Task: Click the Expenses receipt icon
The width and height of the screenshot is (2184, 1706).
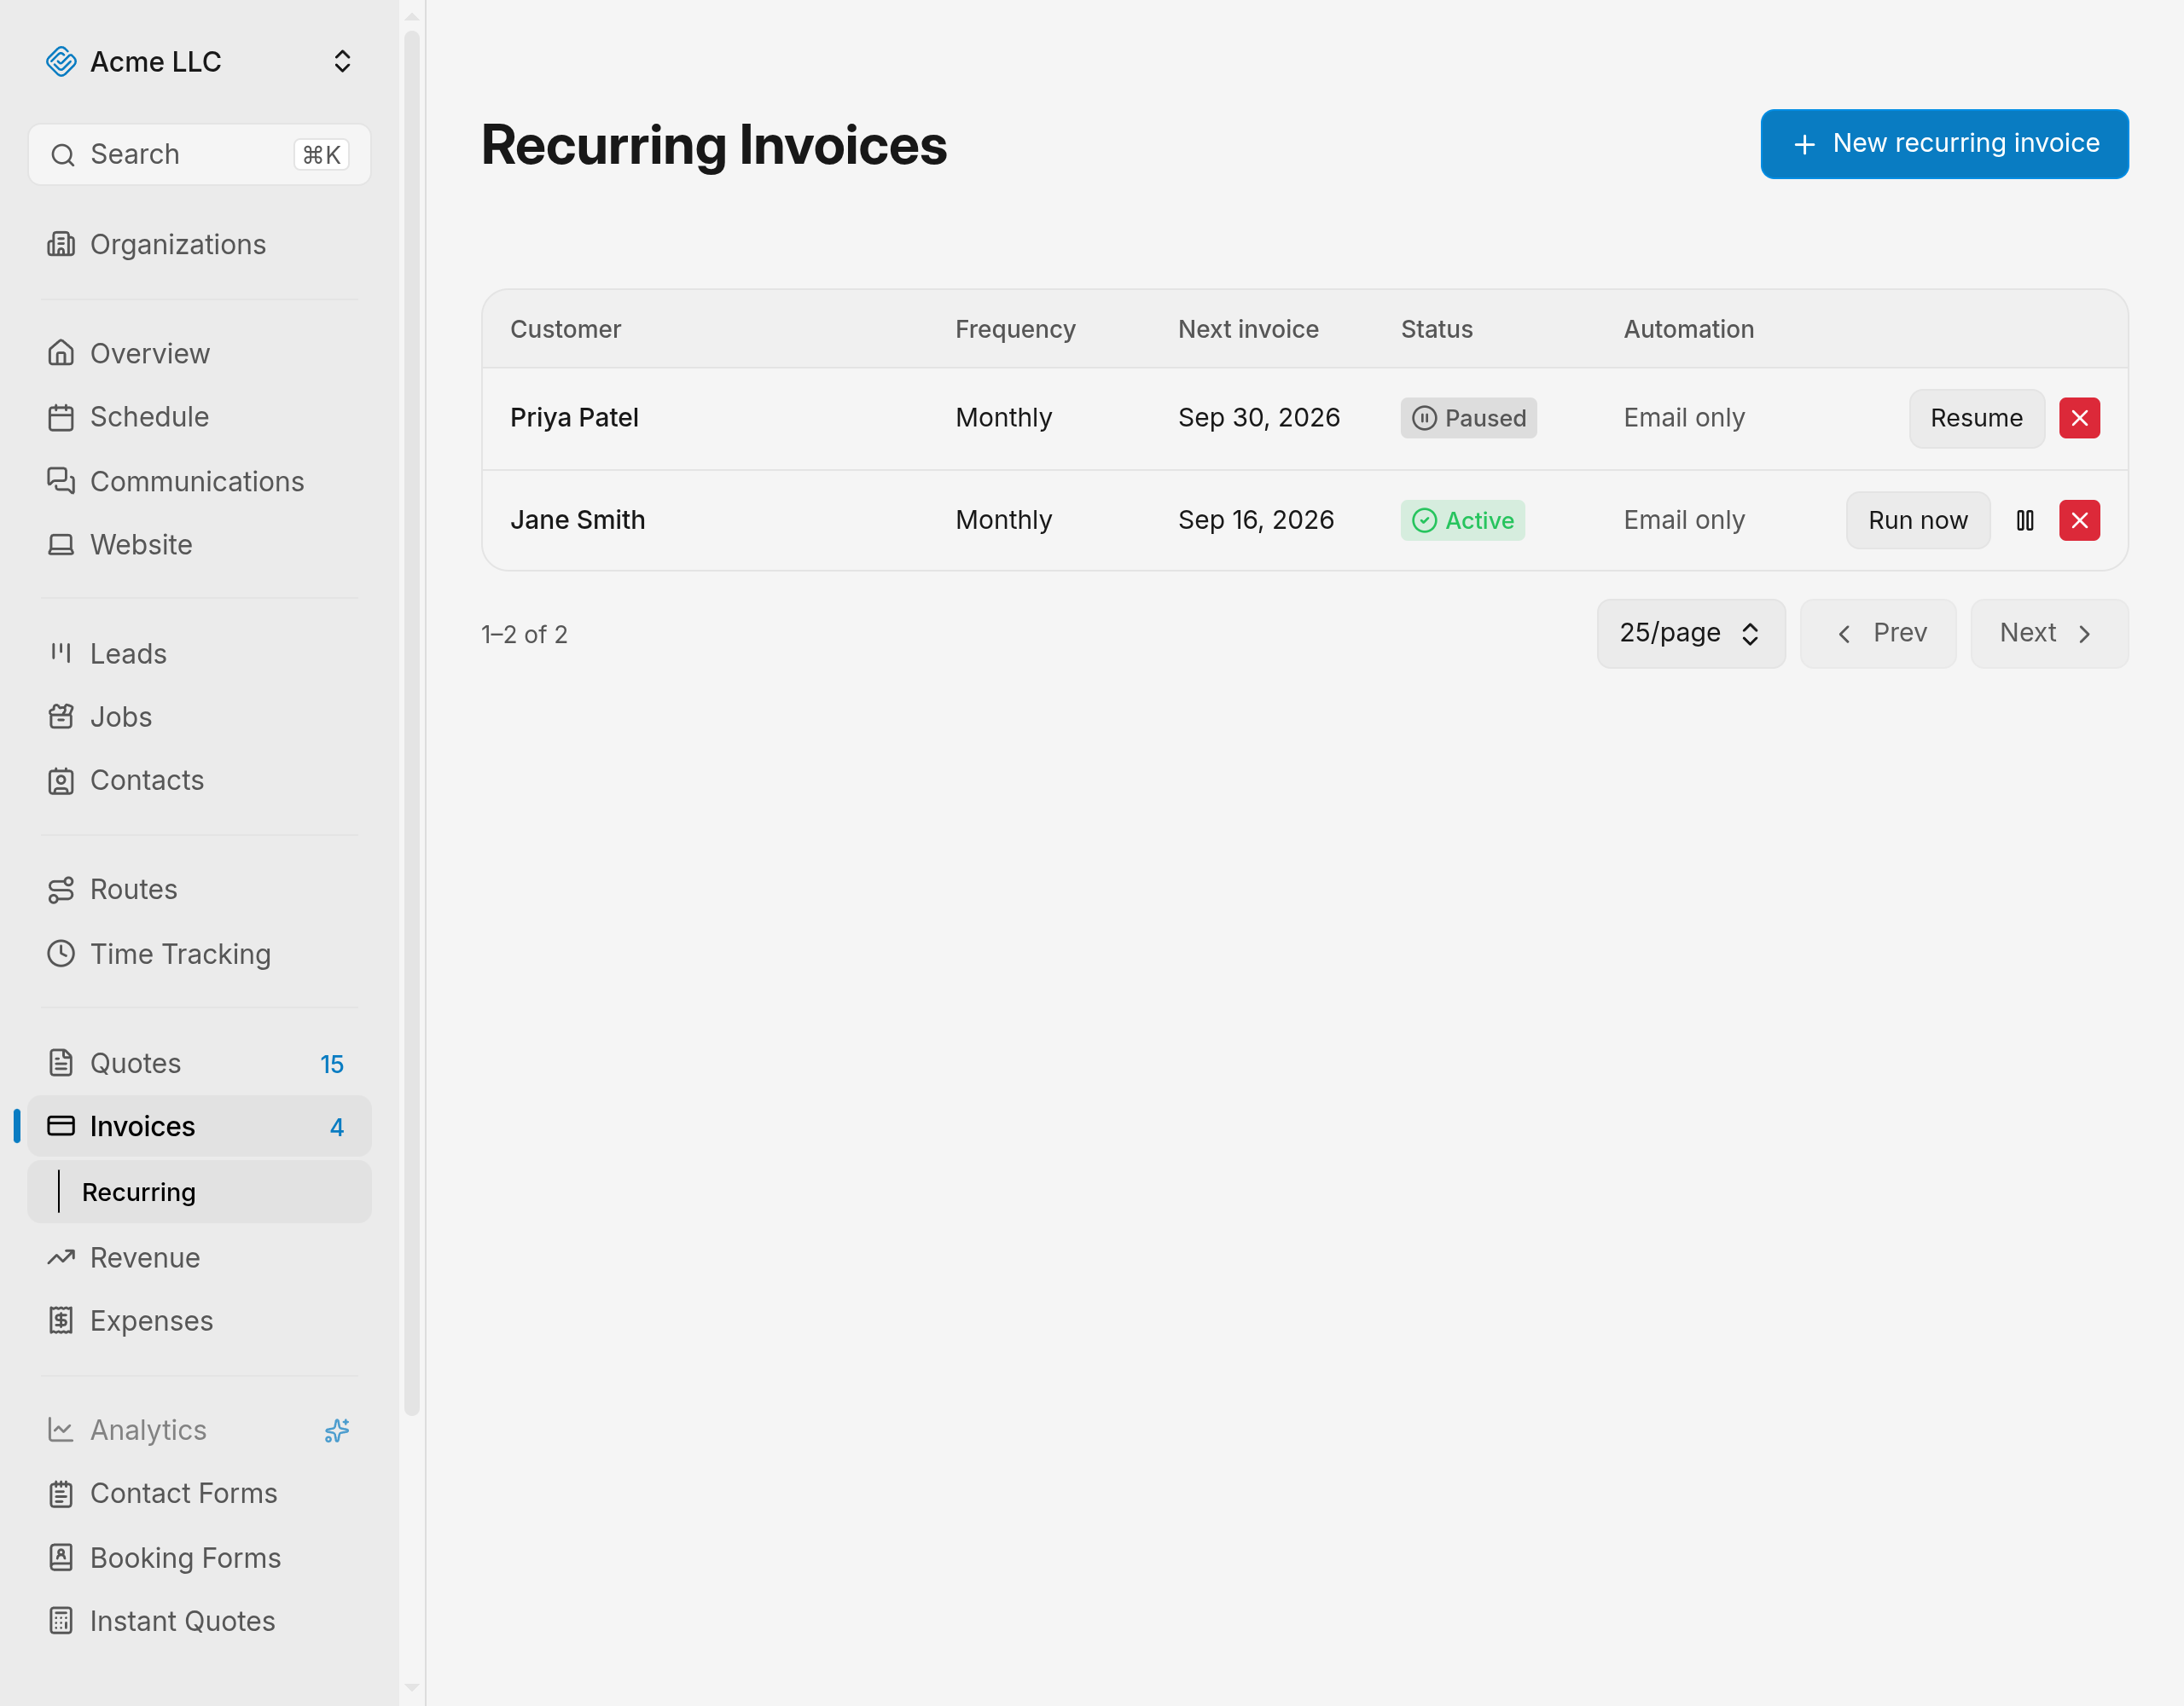Action: click(61, 1320)
